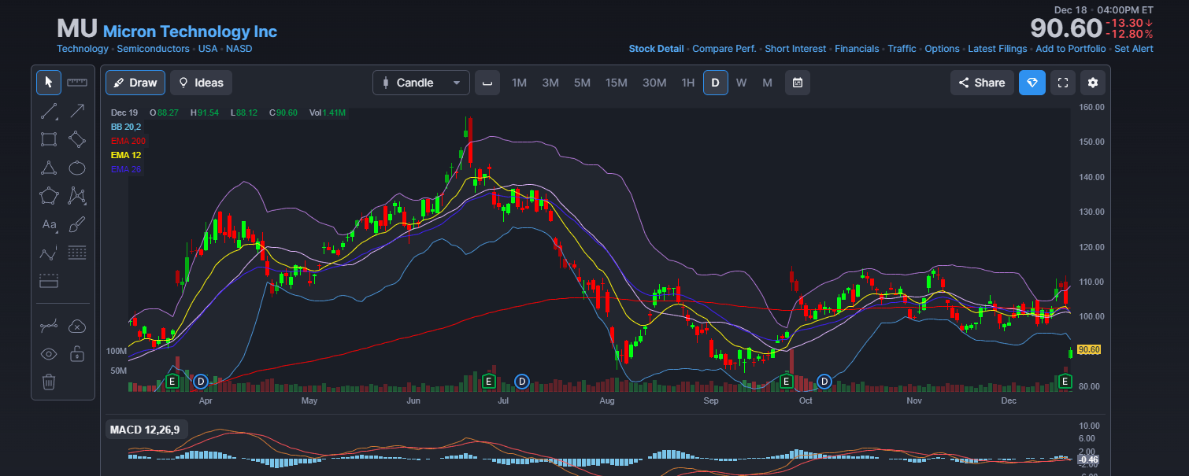The image size is (1189, 476).
Task: Click the Share button
Action: [x=982, y=83]
